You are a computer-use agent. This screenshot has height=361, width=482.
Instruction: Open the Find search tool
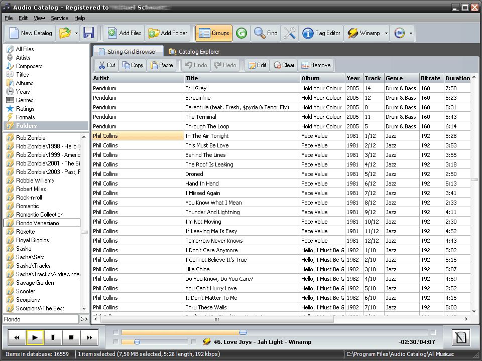(x=265, y=33)
